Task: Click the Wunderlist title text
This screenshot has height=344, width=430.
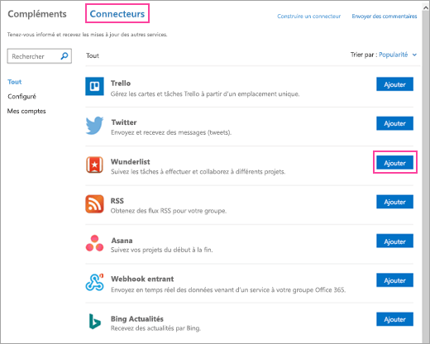Action: click(131, 161)
